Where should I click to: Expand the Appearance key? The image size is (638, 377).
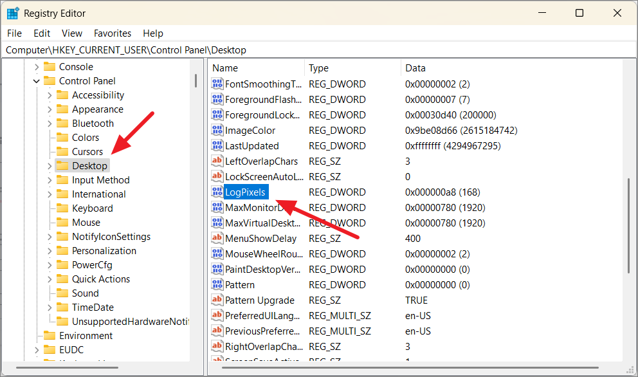[50, 109]
